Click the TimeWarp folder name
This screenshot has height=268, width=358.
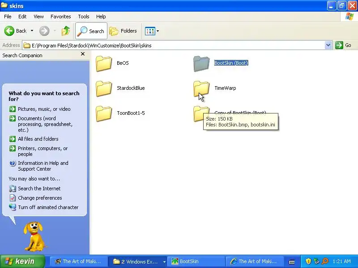[225, 88]
